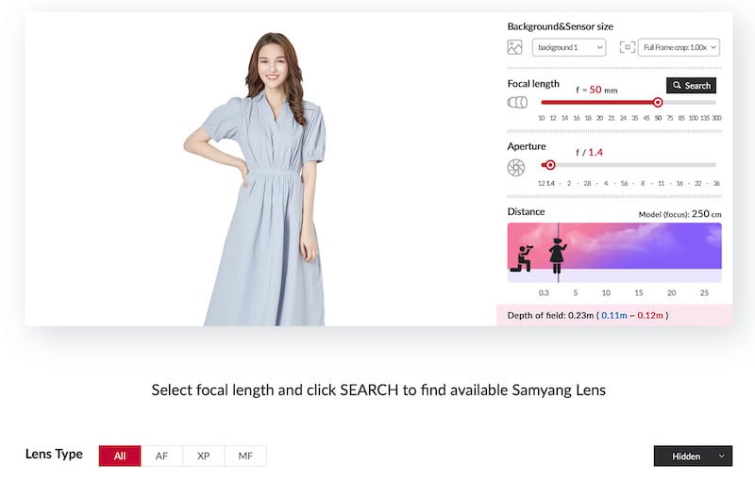Viewport: 755px width, 481px height.
Task: Click the 10 focal length tick label
Action: pyautogui.click(x=541, y=118)
